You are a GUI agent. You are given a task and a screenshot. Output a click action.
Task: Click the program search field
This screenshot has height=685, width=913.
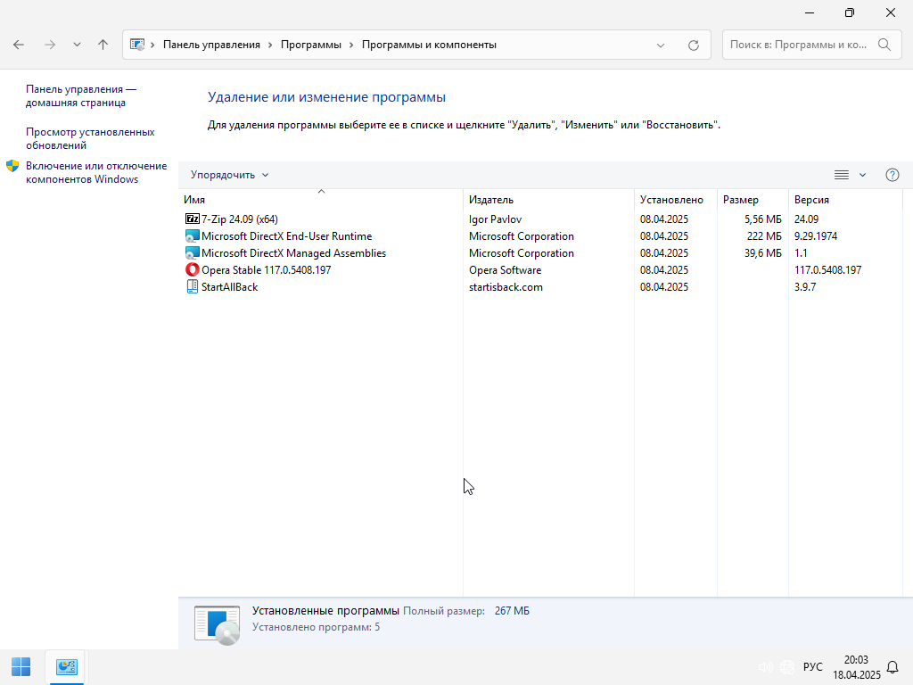click(x=798, y=45)
